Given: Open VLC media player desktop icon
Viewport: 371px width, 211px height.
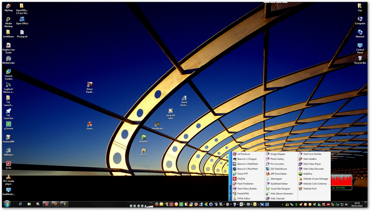Looking at the screenshot, I should [x=8, y=177].
